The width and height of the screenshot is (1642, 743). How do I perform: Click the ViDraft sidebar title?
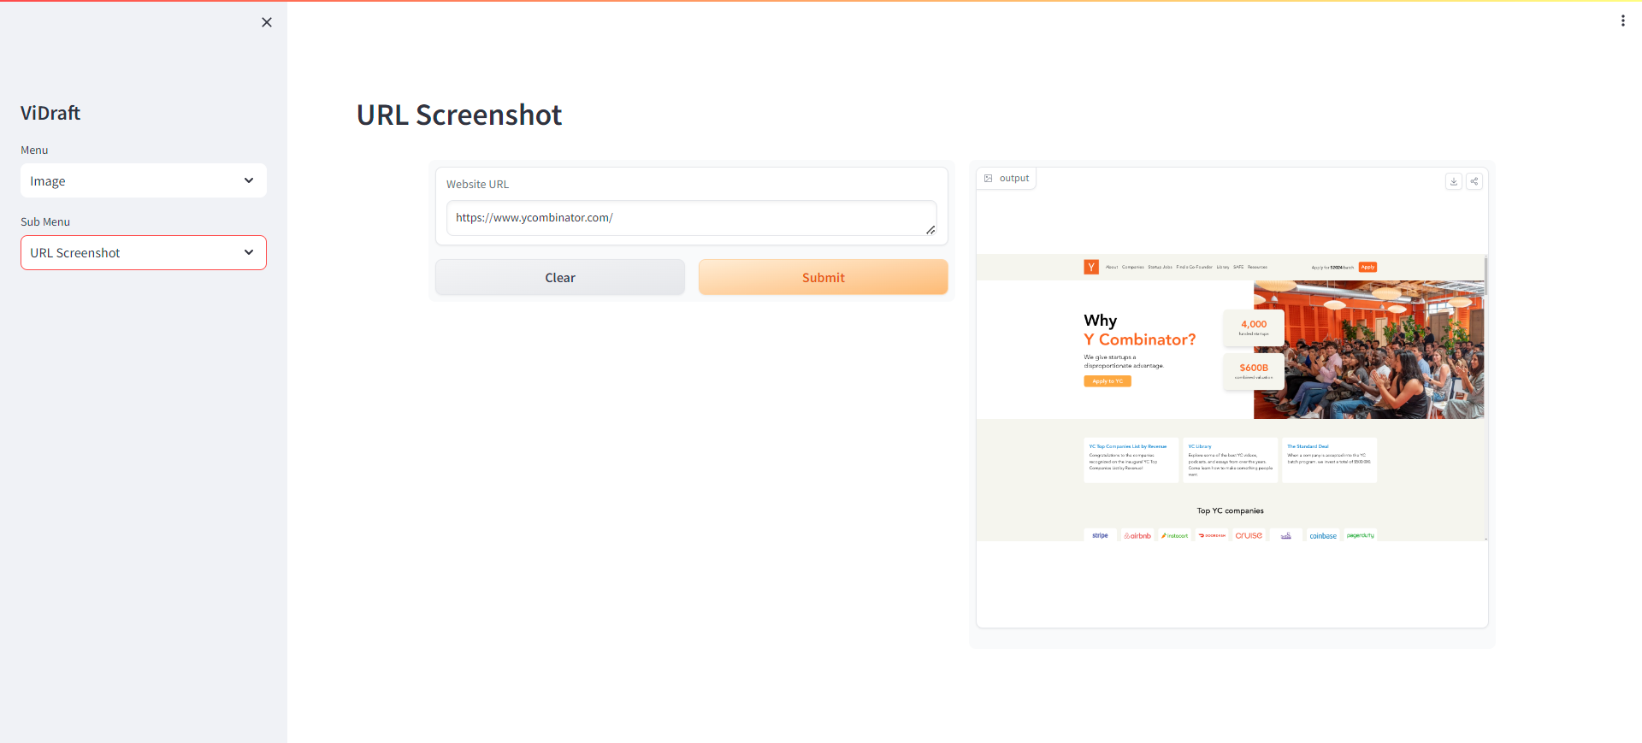click(50, 113)
